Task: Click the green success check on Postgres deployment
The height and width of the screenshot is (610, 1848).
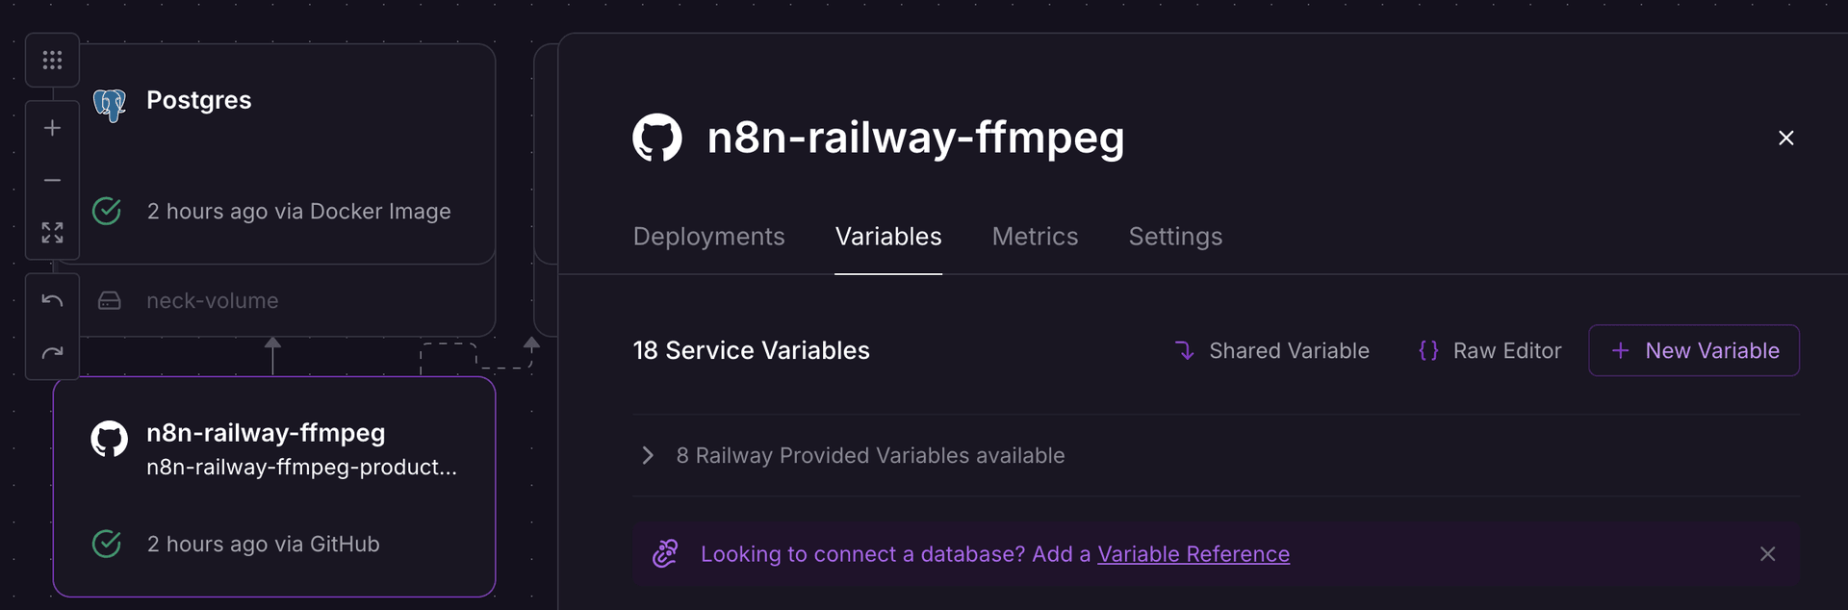Action: [107, 211]
